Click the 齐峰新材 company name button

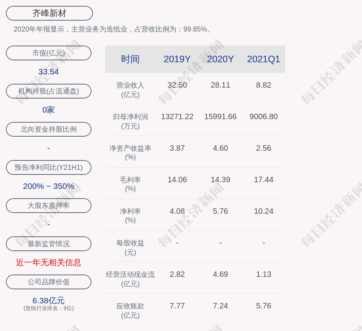pos(49,13)
